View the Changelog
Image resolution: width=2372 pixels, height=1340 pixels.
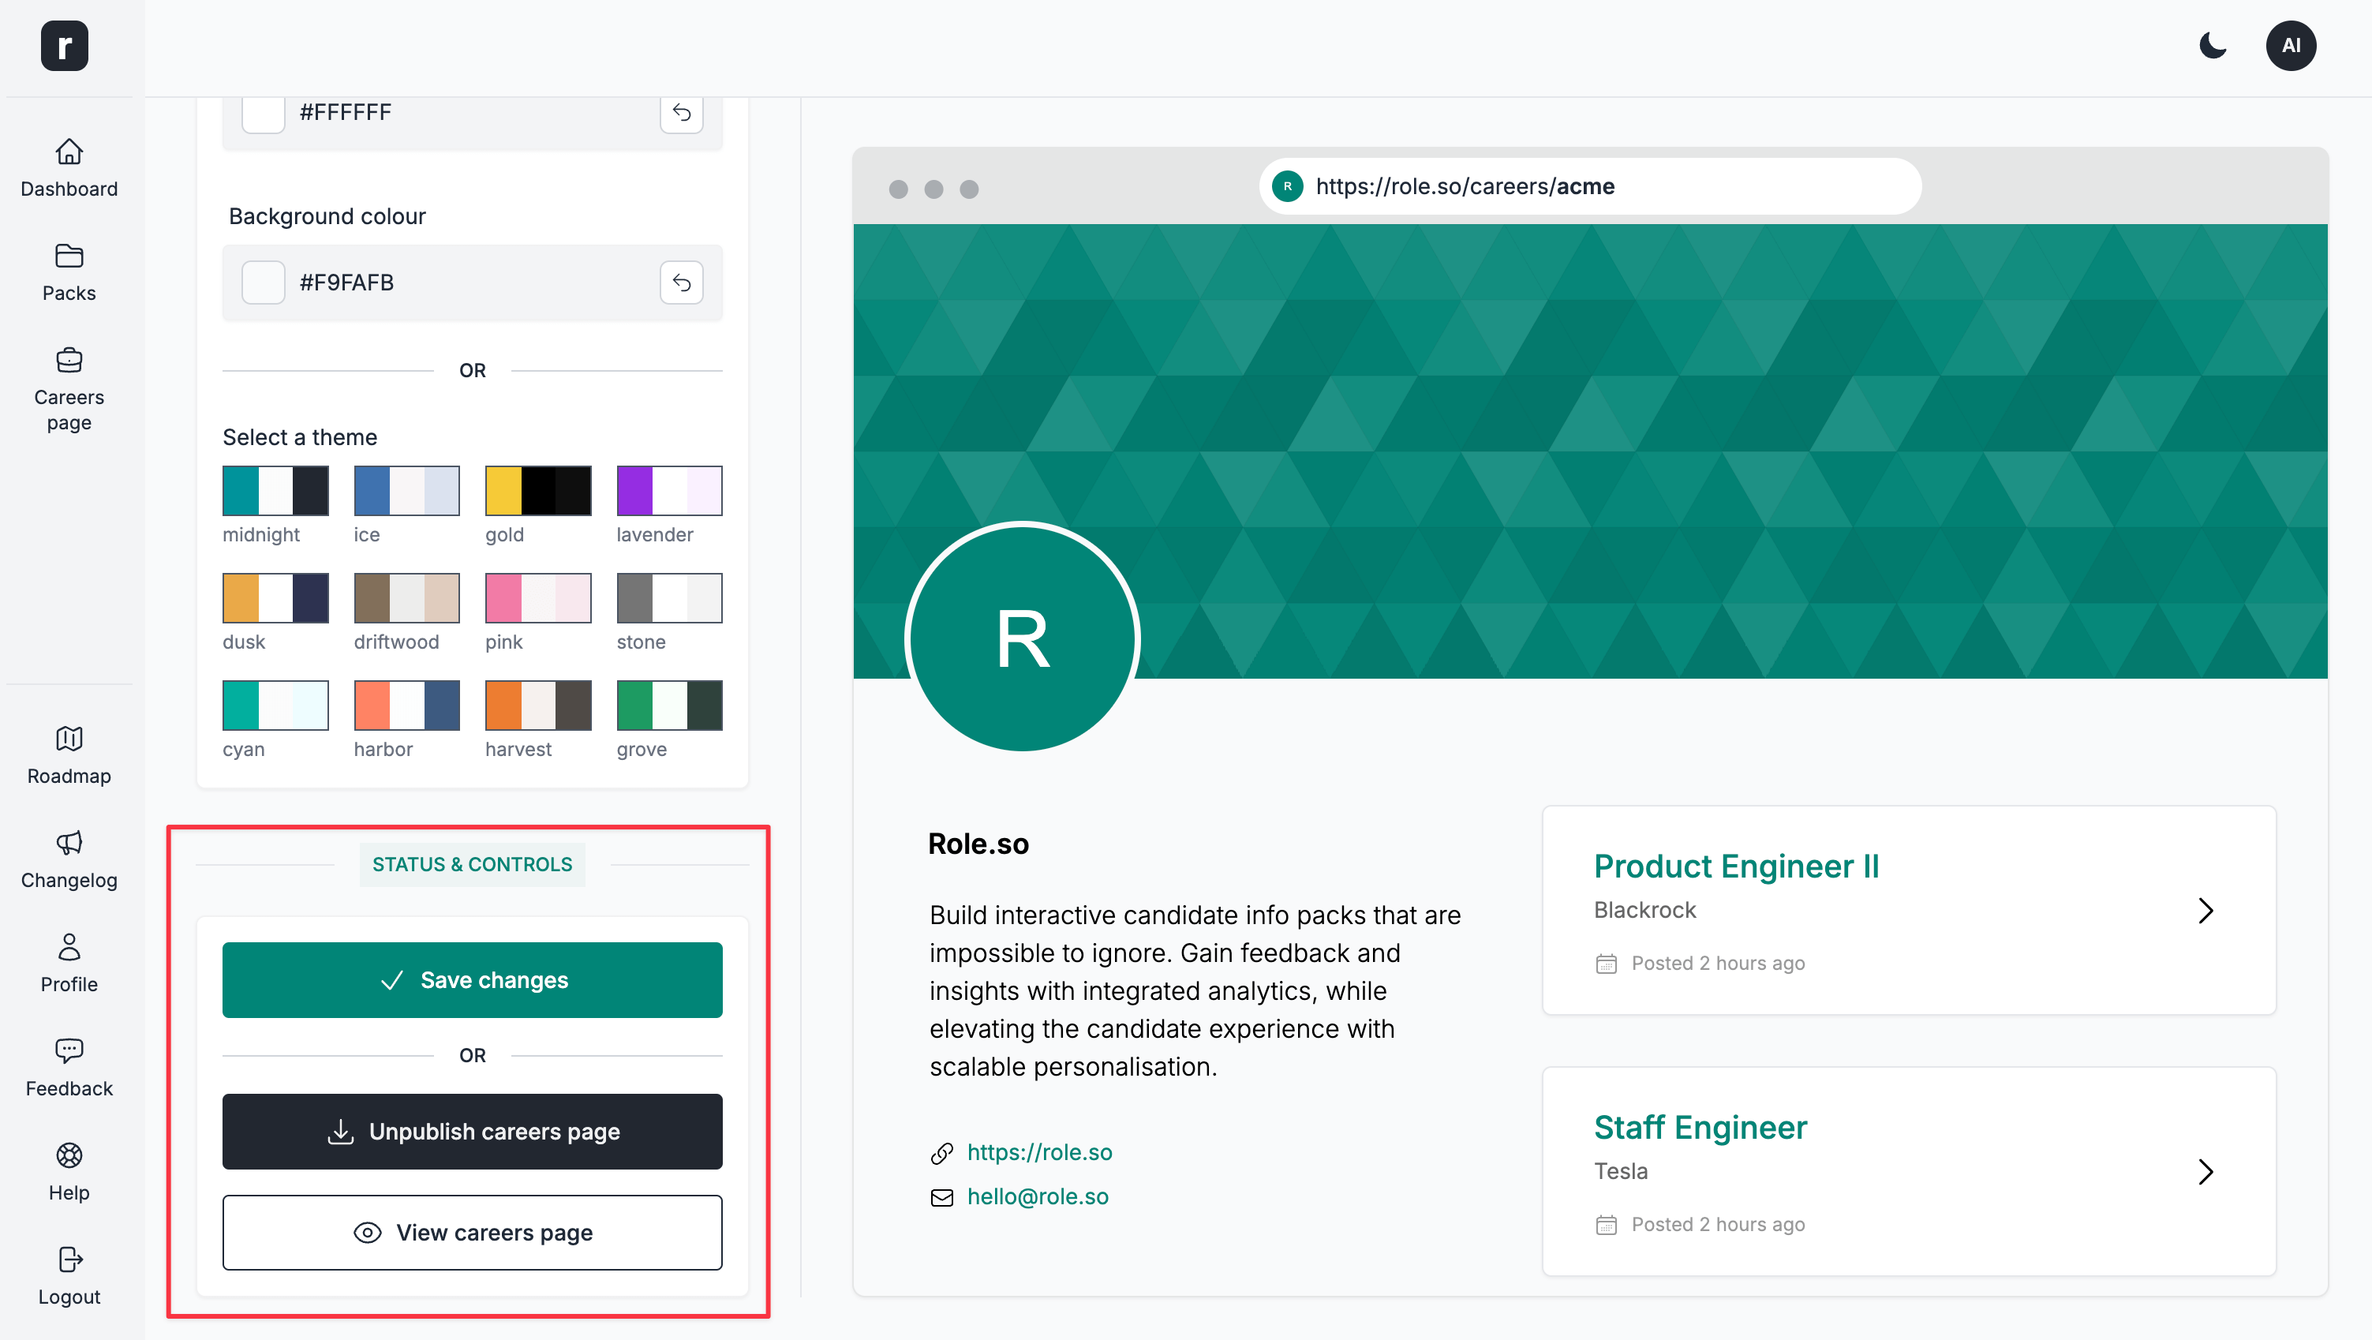click(x=68, y=859)
